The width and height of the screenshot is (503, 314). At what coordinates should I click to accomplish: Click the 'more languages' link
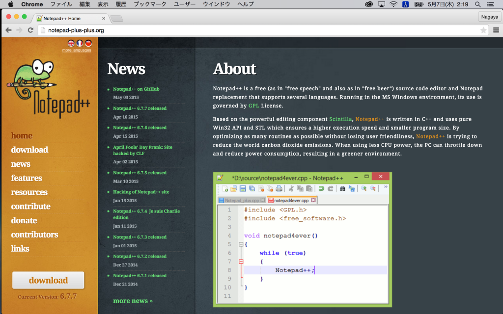point(77,50)
